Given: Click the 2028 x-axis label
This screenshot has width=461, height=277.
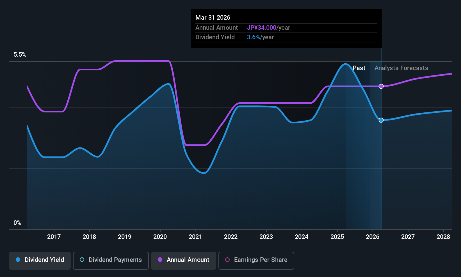Looking at the screenshot, I should pyautogui.click(x=443, y=237).
